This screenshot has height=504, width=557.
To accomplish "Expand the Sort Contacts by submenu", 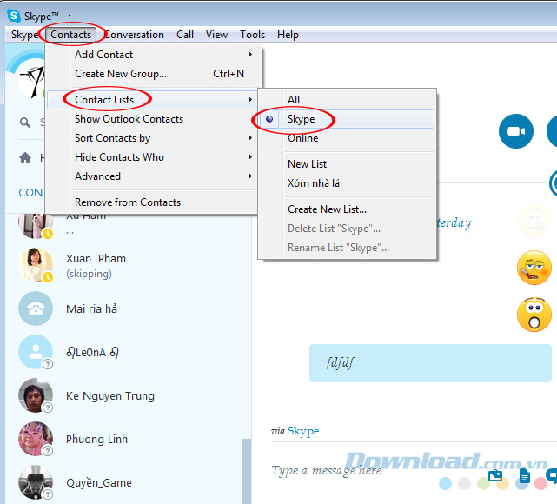I will (153, 138).
